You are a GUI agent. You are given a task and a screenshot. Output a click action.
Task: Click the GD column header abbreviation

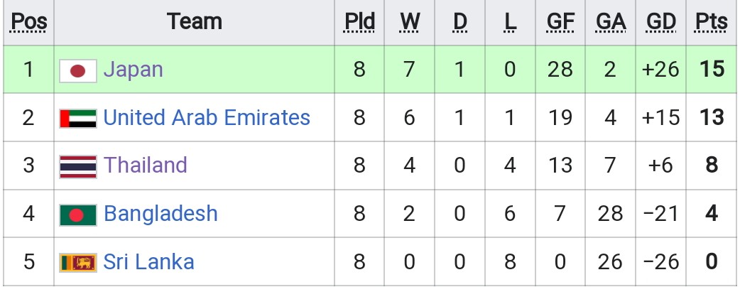click(x=660, y=22)
